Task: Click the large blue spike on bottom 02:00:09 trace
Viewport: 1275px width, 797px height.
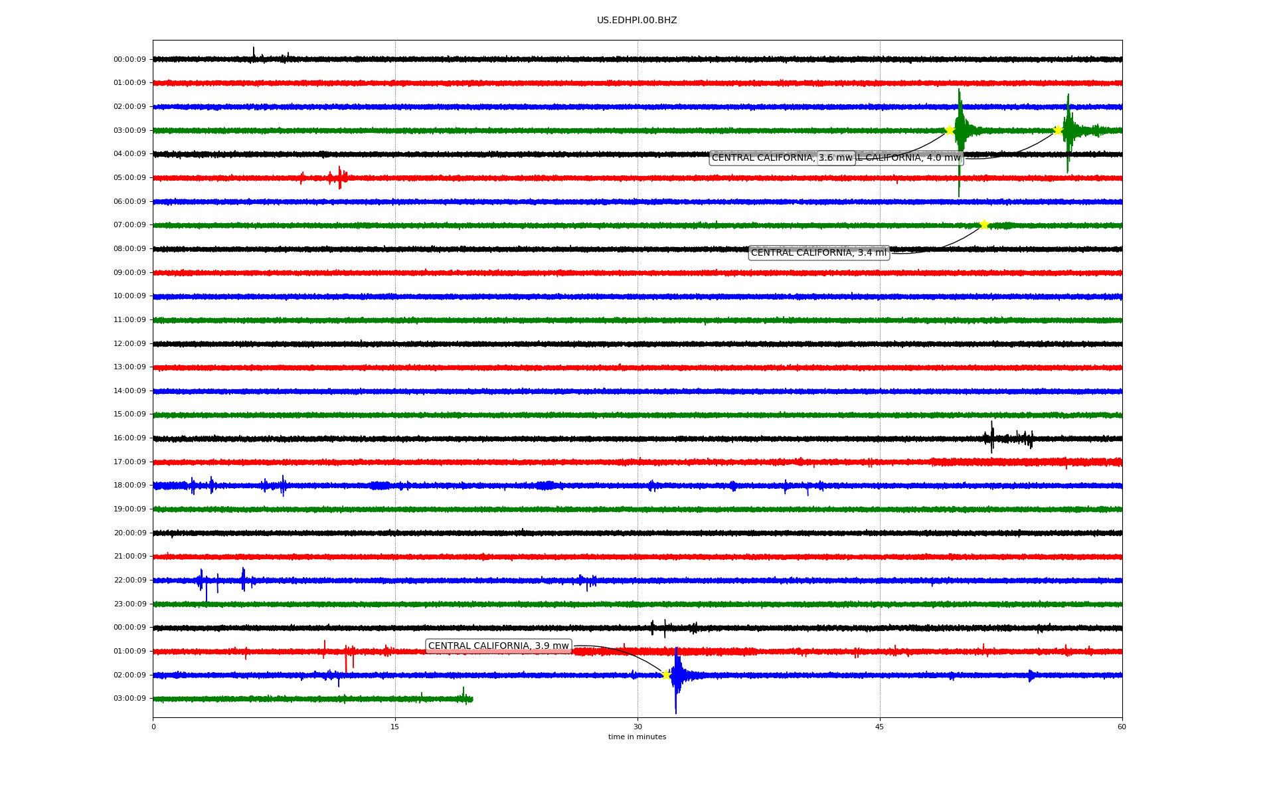Action: coord(676,676)
